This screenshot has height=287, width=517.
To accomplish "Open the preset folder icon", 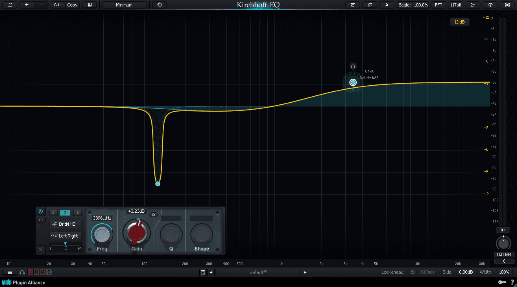I will 9,5.
